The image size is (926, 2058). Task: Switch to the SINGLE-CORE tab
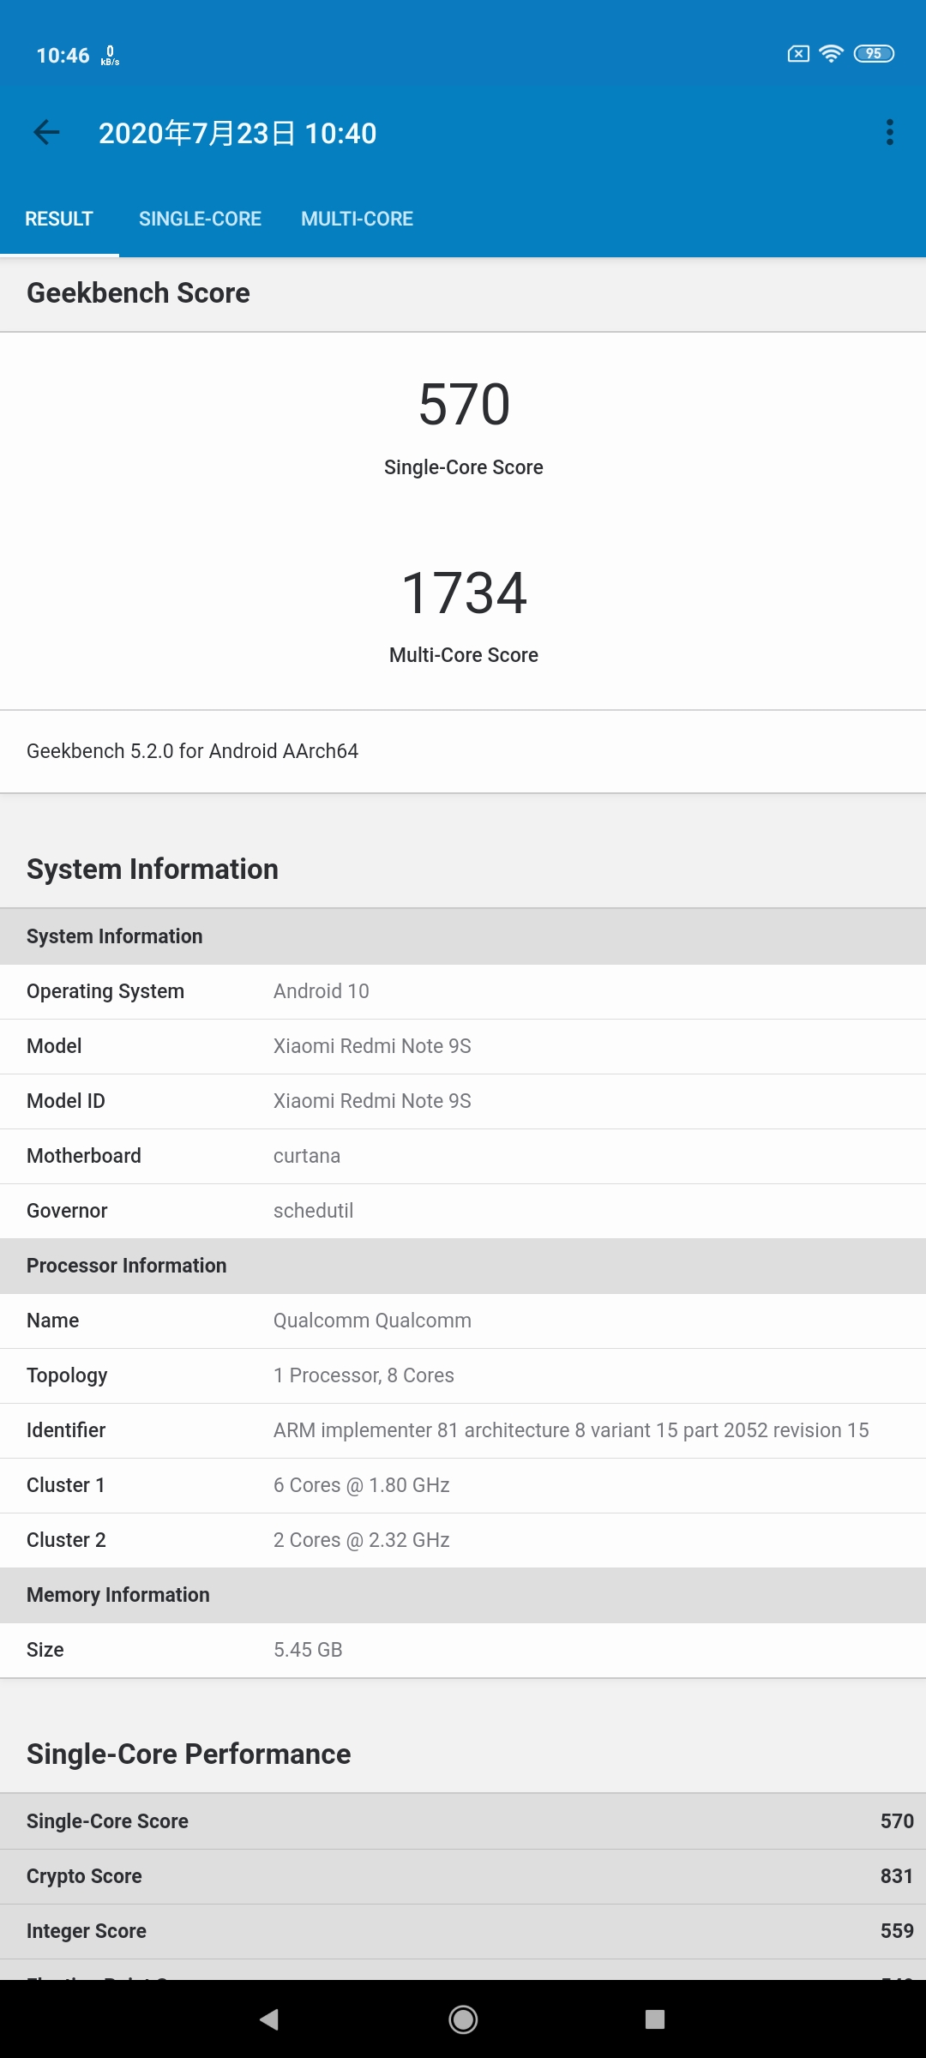200,219
